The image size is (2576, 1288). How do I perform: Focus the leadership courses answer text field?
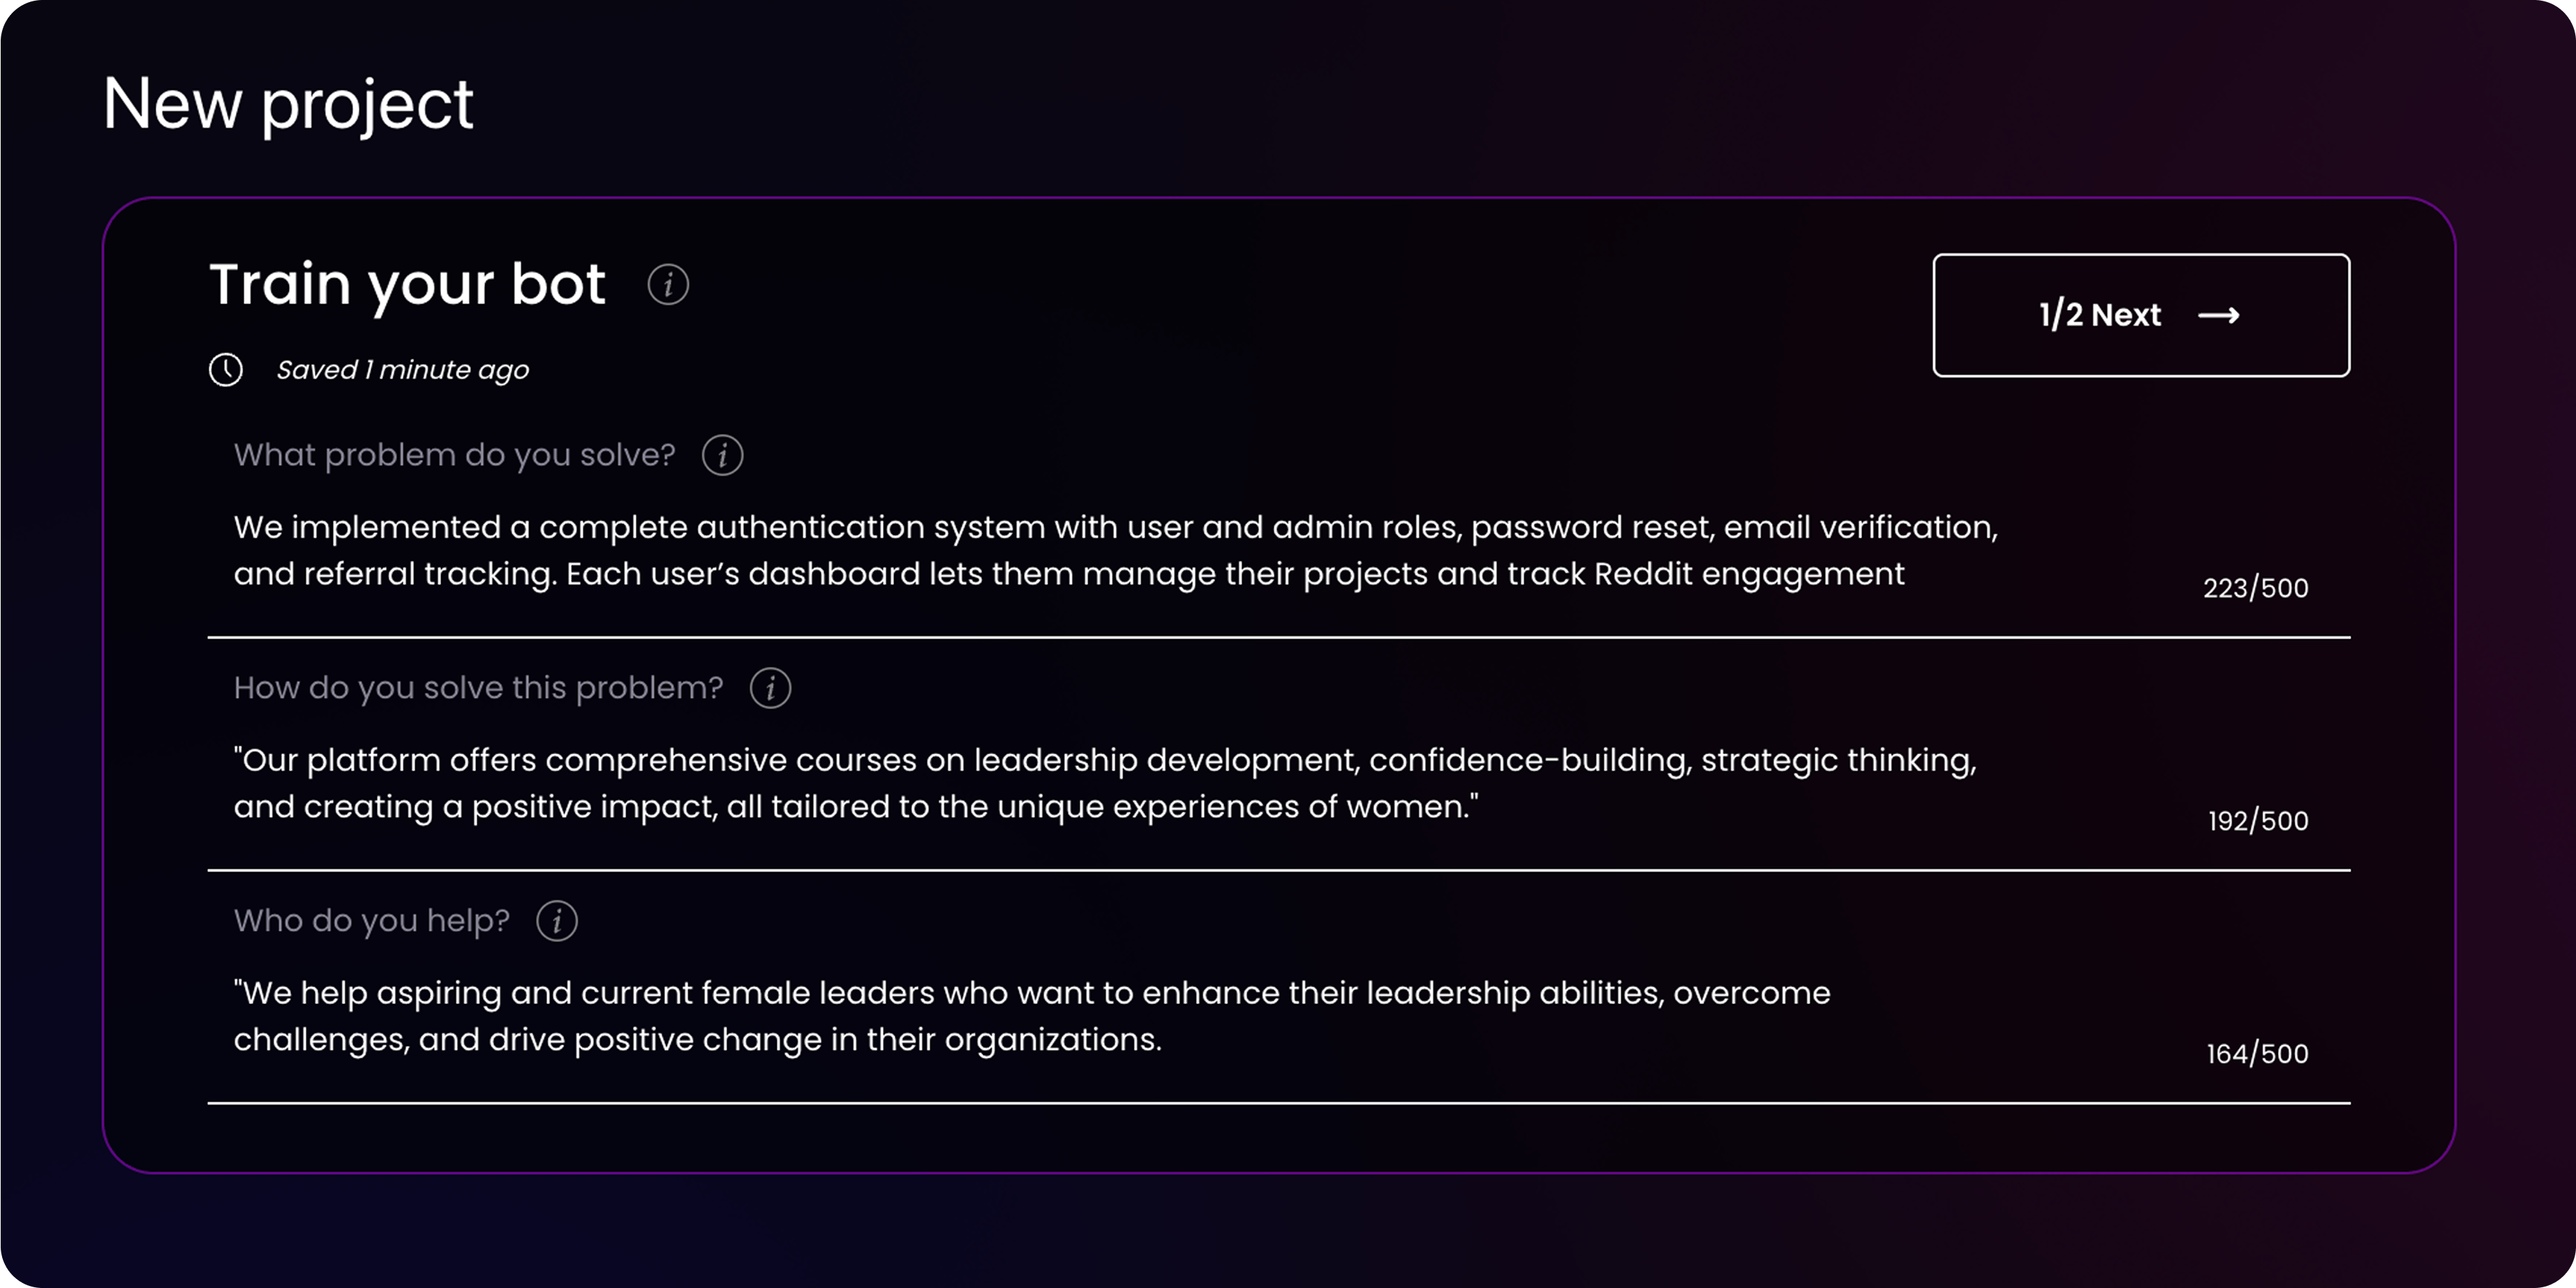coord(1105,783)
